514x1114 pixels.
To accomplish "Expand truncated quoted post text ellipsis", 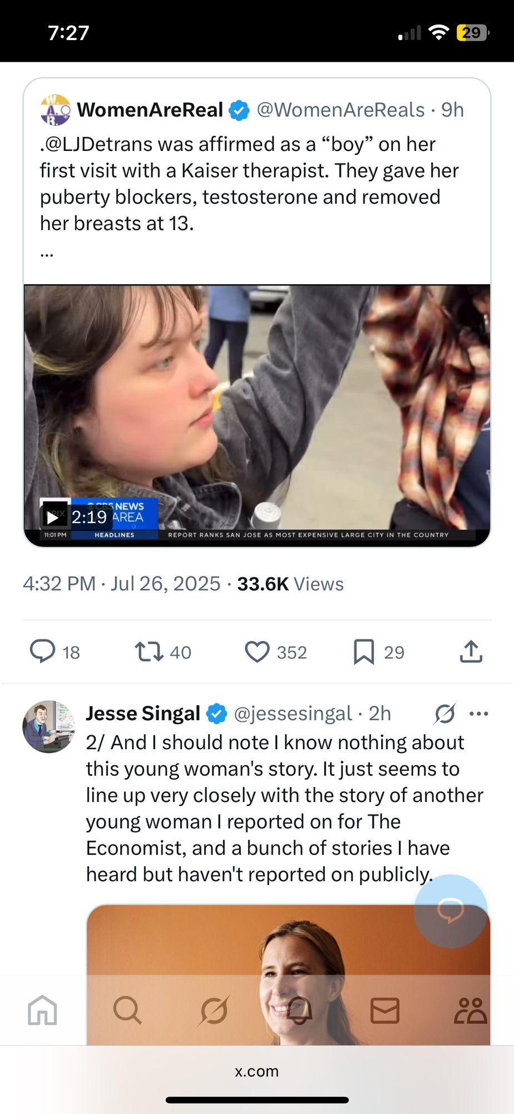I will click(x=47, y=253).
